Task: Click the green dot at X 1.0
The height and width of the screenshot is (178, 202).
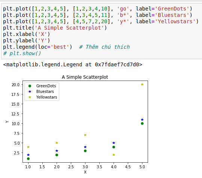Action: pos(28,159)
